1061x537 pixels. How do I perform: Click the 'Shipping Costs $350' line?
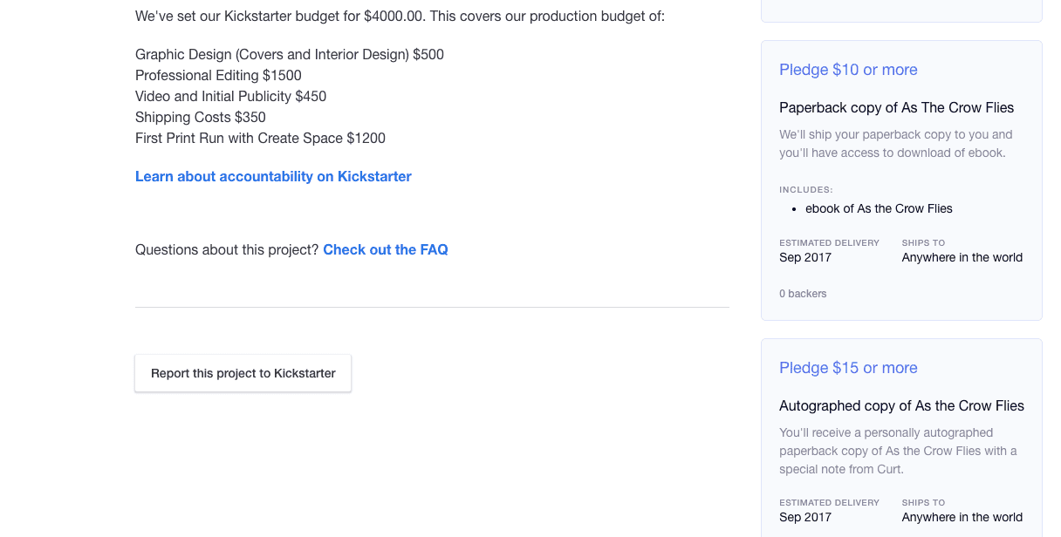(201, 117)
